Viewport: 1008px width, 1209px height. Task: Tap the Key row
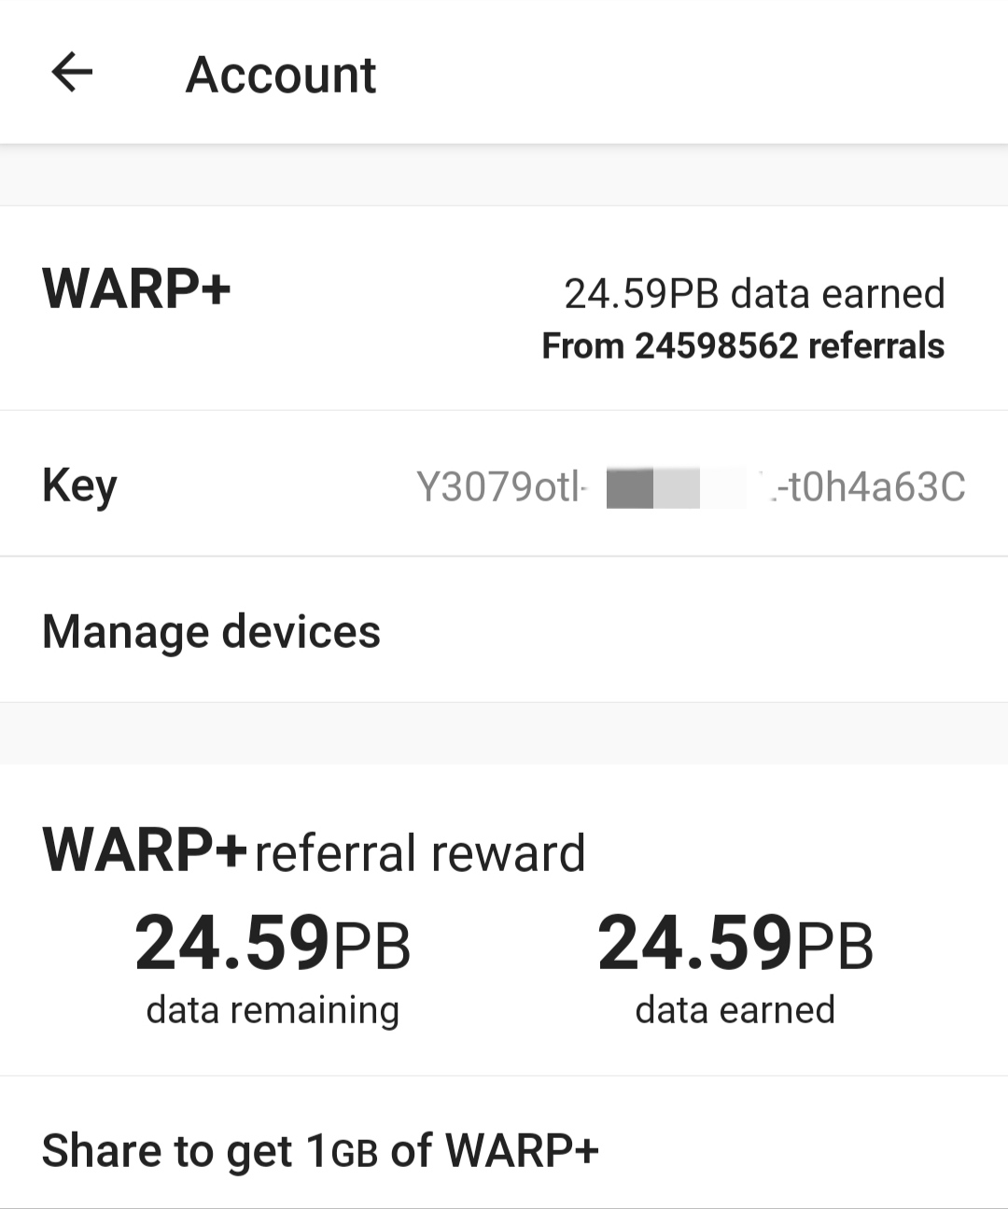(504, 484)
